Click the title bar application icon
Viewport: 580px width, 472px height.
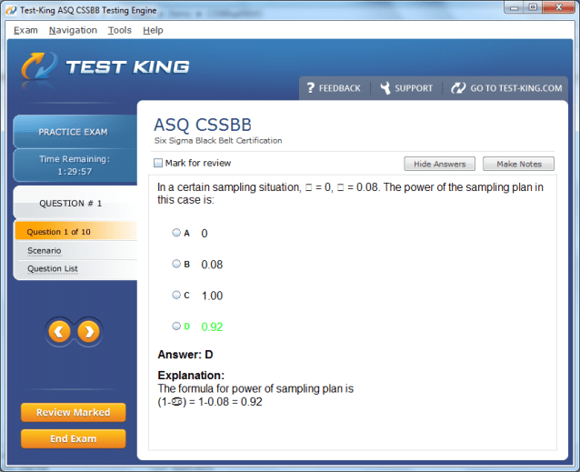pyautogui.click(x=12, y=10)
